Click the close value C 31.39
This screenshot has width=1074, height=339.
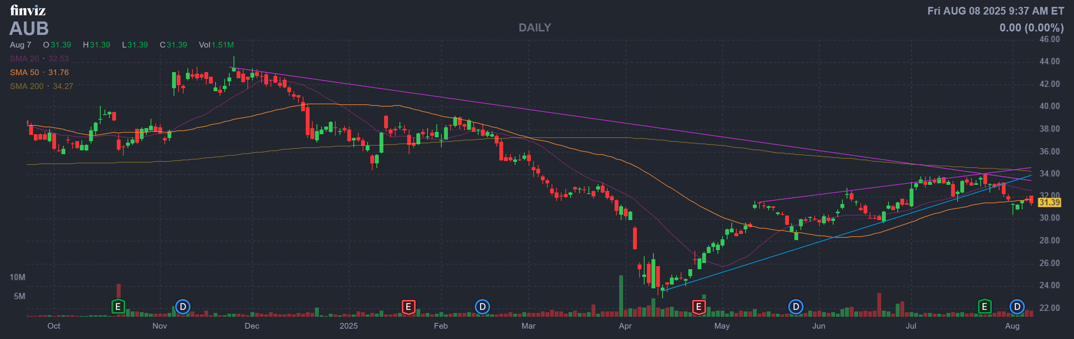(x=174, y=45)
